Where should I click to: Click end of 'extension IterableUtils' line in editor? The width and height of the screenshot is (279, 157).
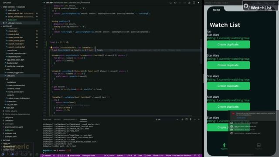coord(95,48)
